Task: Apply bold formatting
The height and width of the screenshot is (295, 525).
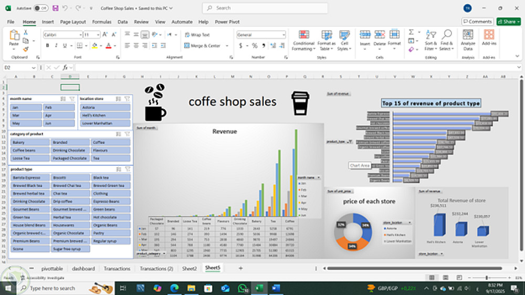Action: point(47,46)
